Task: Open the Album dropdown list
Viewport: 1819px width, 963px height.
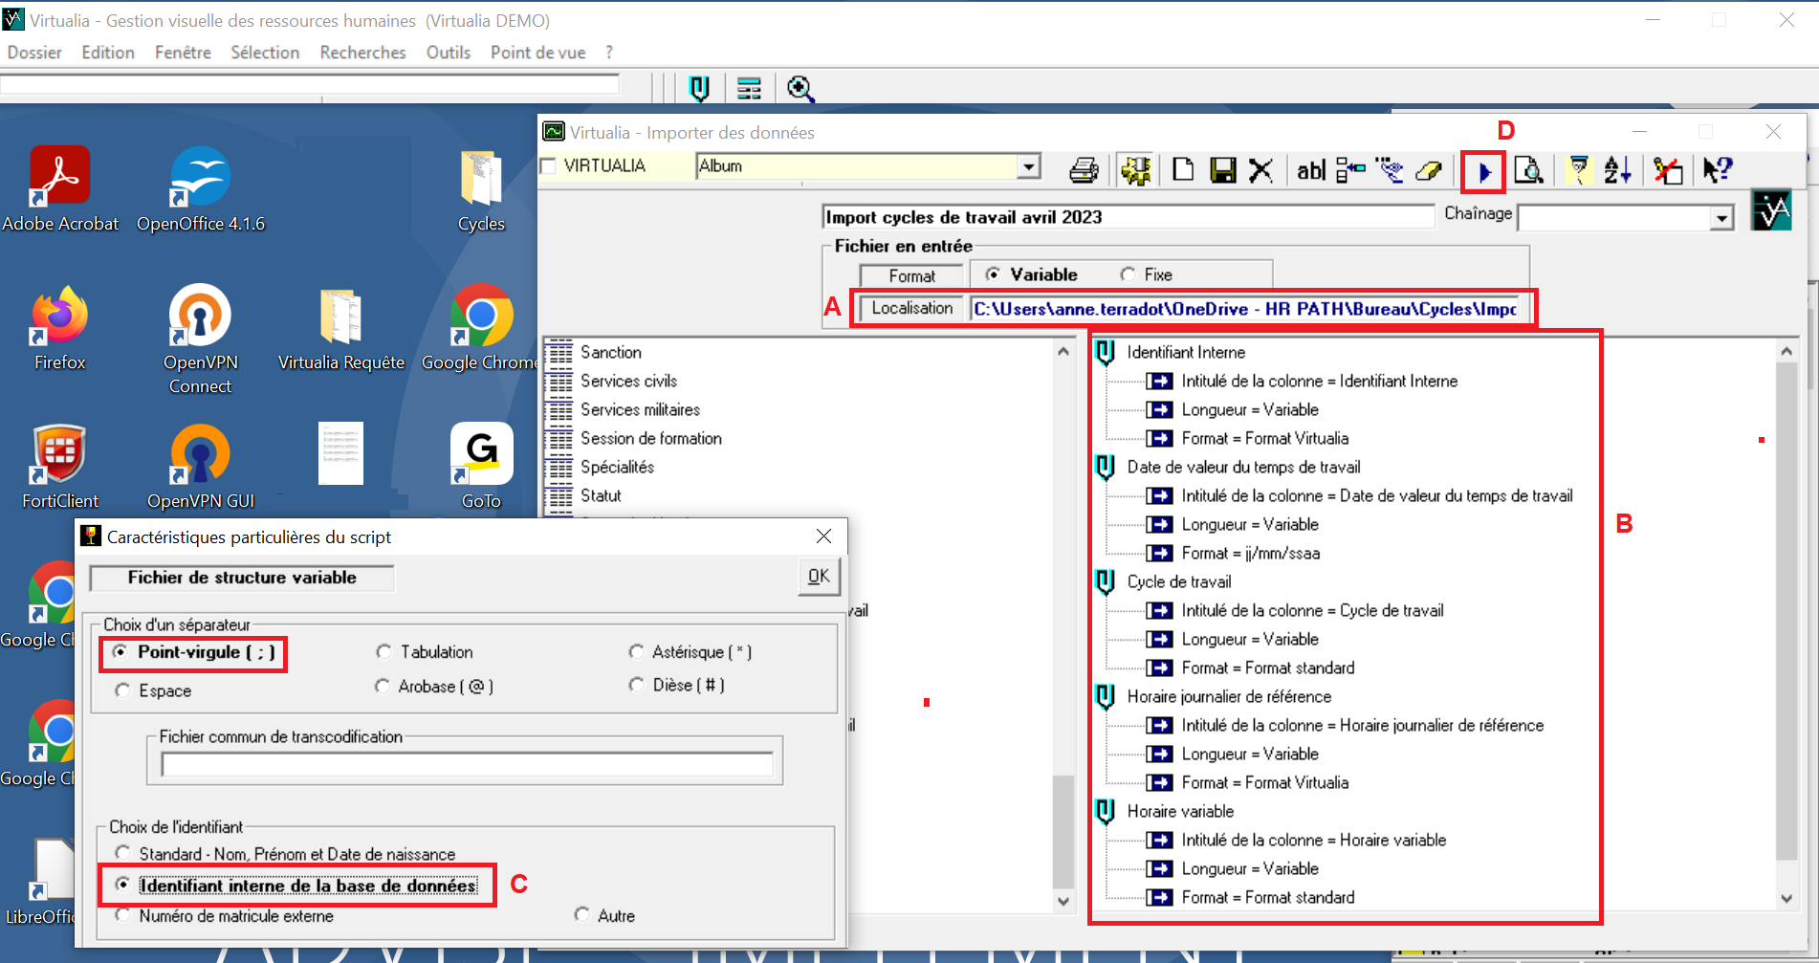Action: point(1028,166)
